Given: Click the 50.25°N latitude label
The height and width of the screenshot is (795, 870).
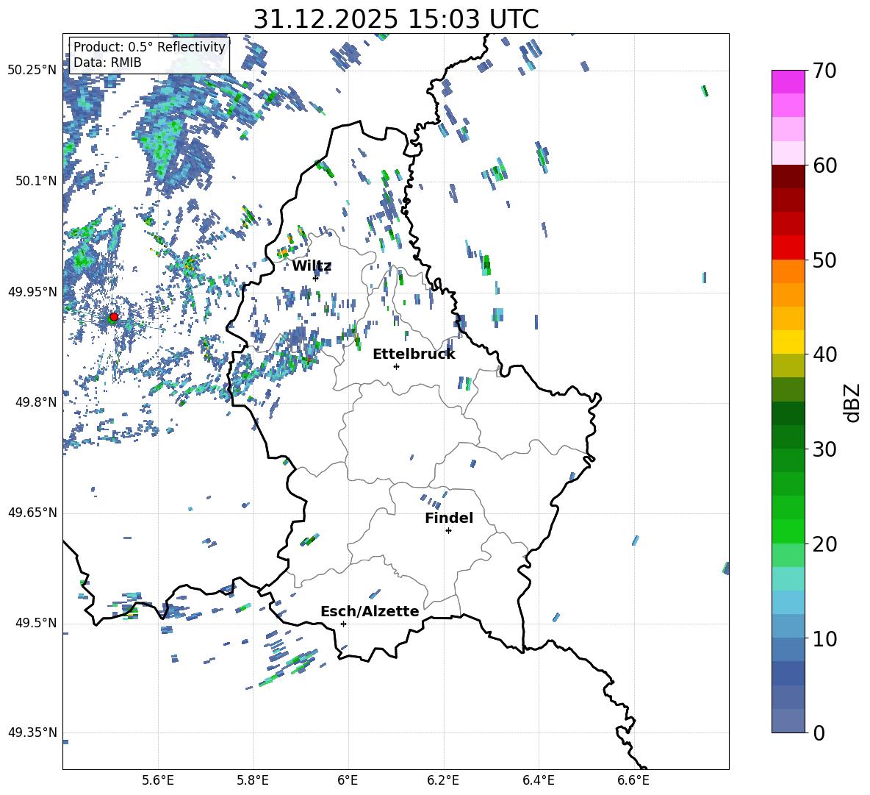Looking at the screenshot, I should (32, 70).
